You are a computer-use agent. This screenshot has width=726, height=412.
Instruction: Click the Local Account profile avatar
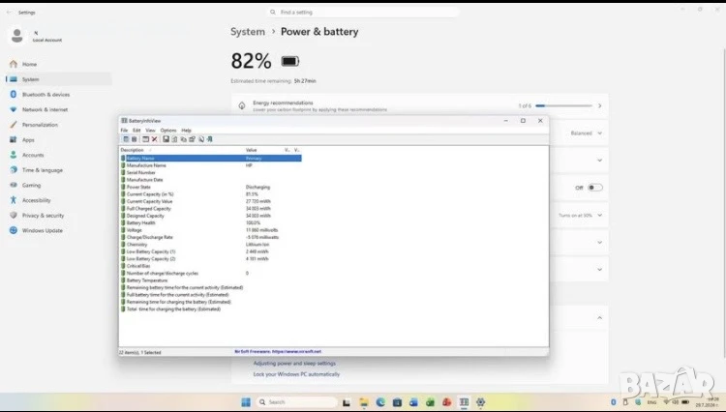coord(17,36)
